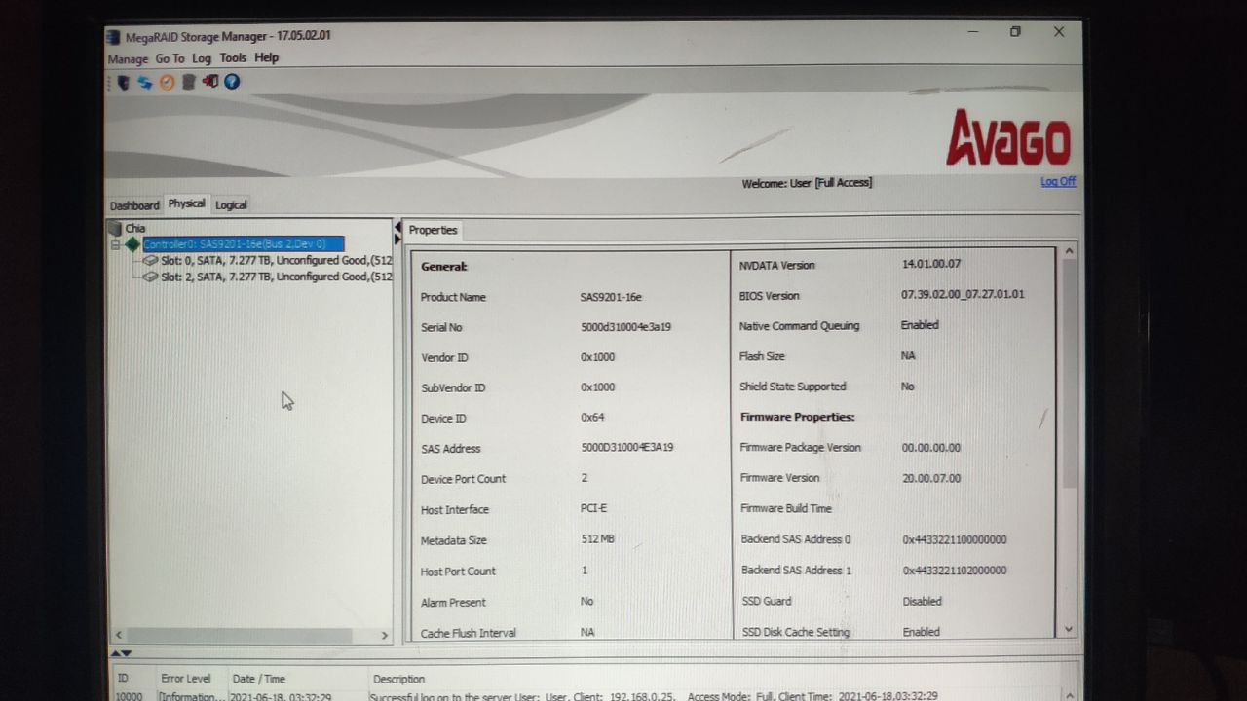Select the Chia server node
Image resolution: width=1247 pixels, height=701 pixels.
pos(135,228)
